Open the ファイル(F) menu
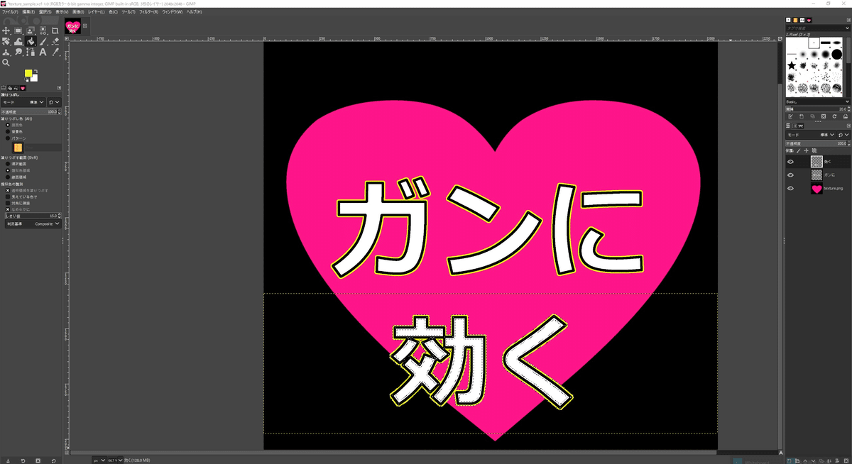The width and height of the screenshot is (852, 464). coord(10,12)
